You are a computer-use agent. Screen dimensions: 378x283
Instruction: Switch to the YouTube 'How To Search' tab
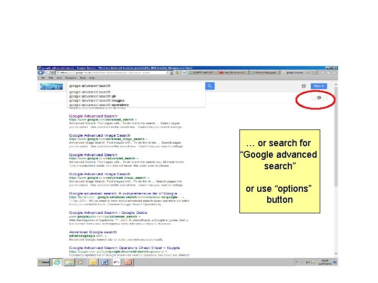tap(233, 73)
